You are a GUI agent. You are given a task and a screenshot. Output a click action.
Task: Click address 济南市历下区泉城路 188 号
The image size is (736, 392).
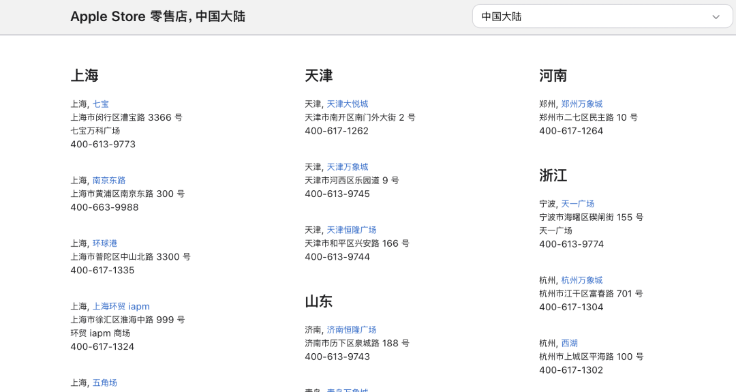(356, 343)
